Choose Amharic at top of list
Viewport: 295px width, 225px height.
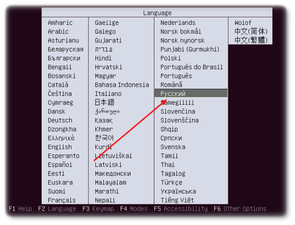click(x=60, y=23)
